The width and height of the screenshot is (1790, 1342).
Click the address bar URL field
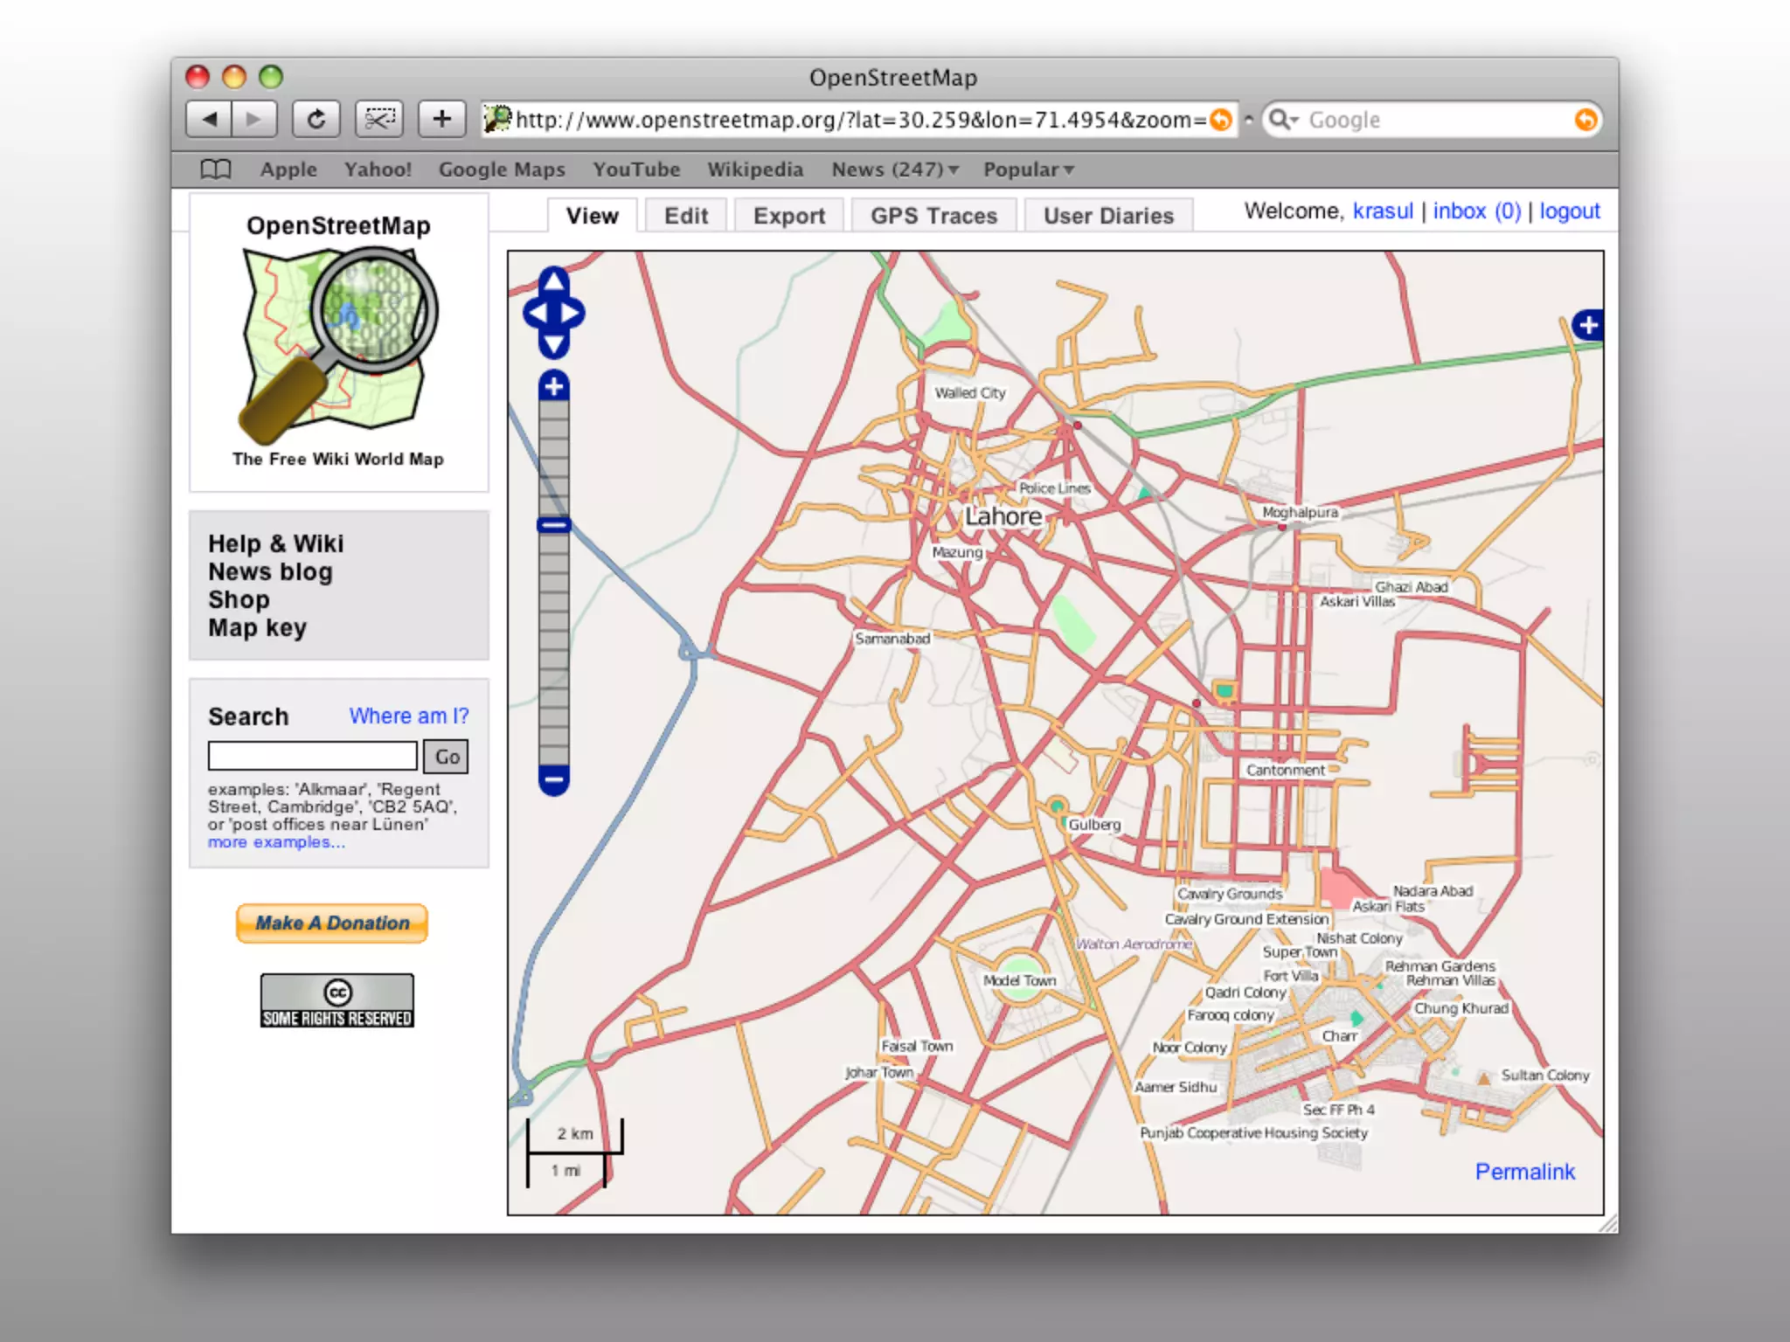pos(860,120)
